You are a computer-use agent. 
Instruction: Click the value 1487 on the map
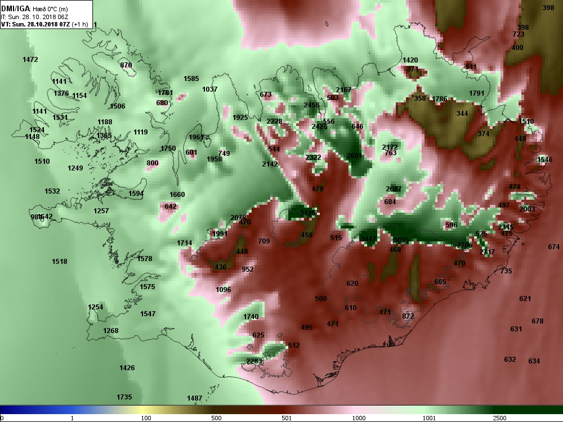(194, 398)
